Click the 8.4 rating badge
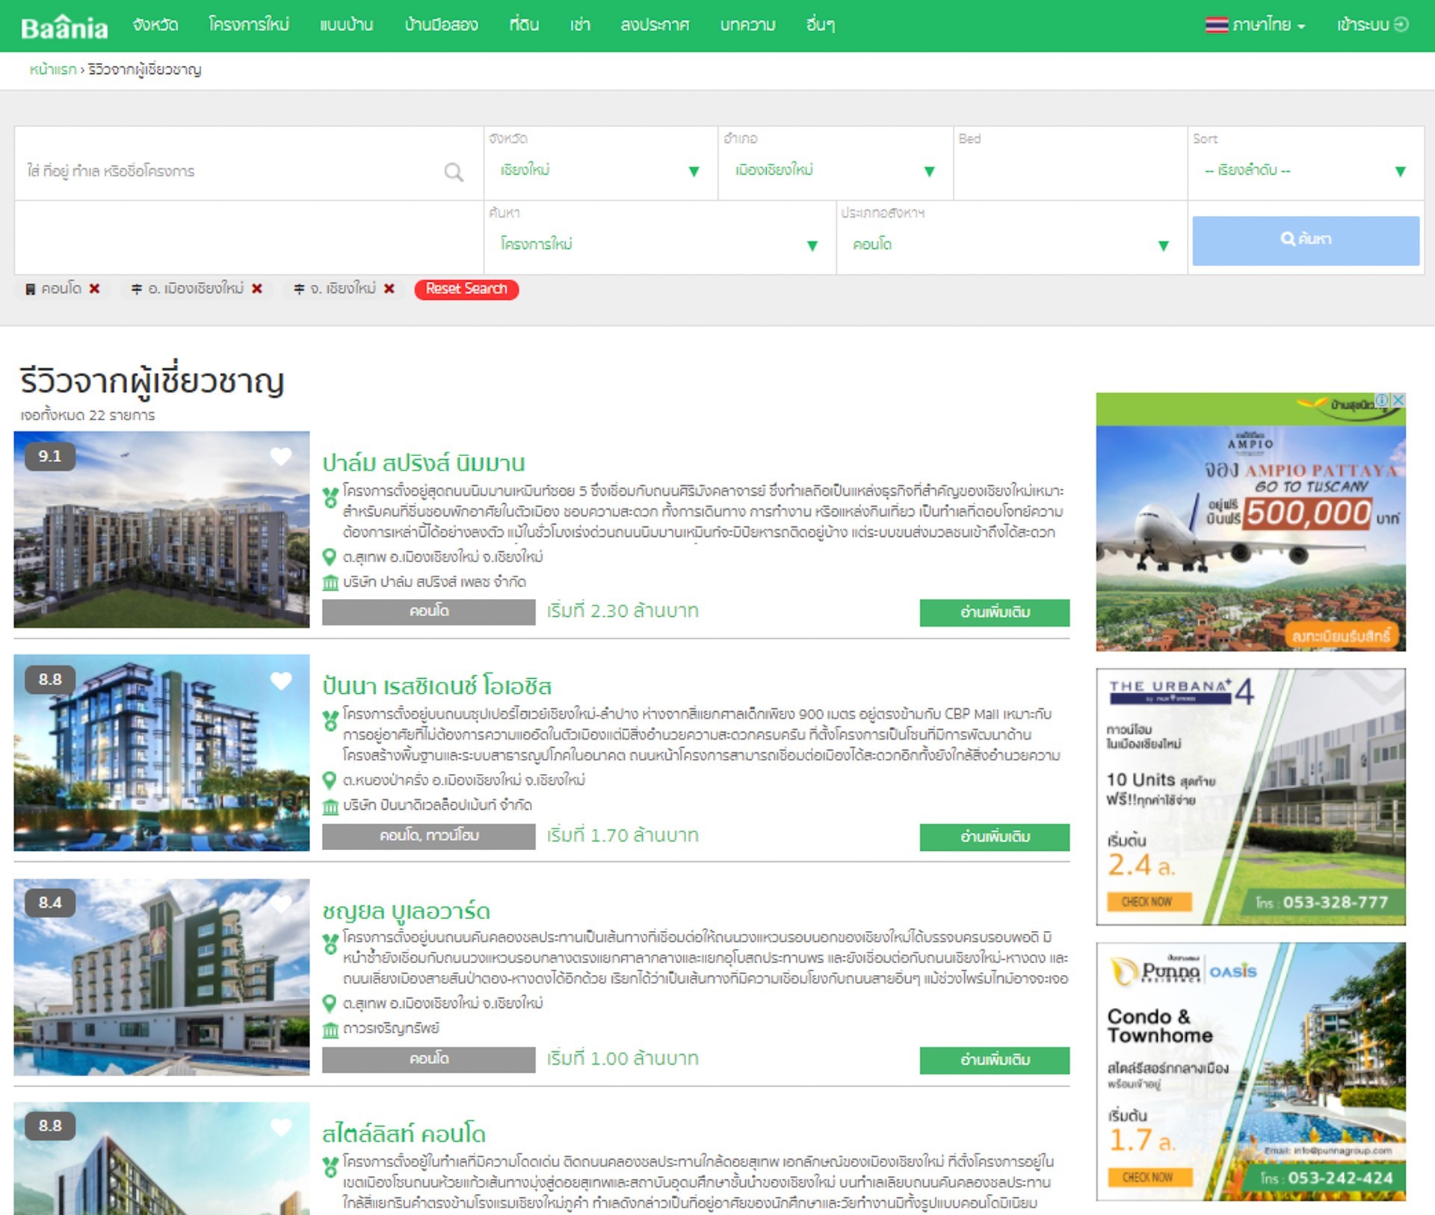The width and height of the screenshot is (1435, 1215). point(50,902)
